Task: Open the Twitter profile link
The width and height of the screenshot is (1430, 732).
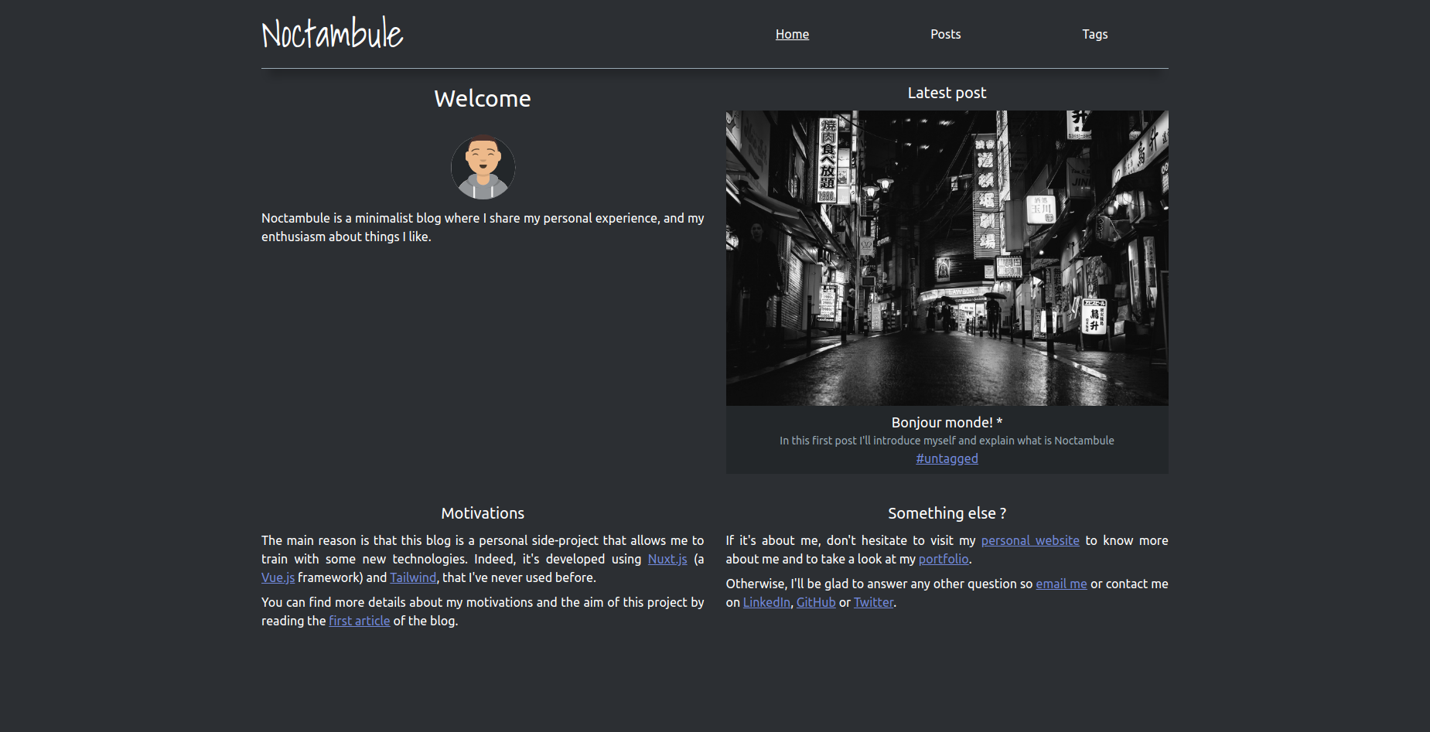Action: tap(872, 602)
